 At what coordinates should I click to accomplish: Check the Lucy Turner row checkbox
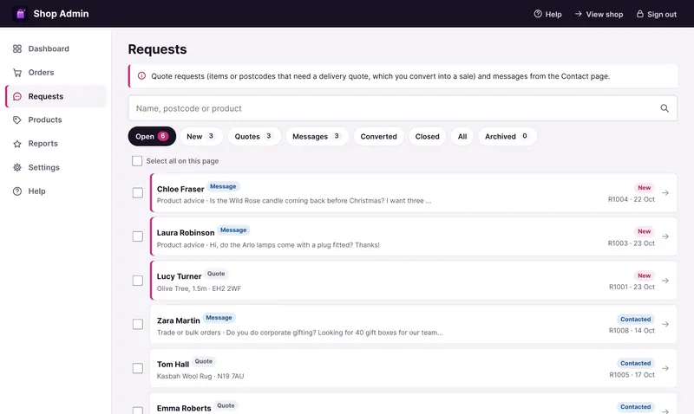click(138, 281)
